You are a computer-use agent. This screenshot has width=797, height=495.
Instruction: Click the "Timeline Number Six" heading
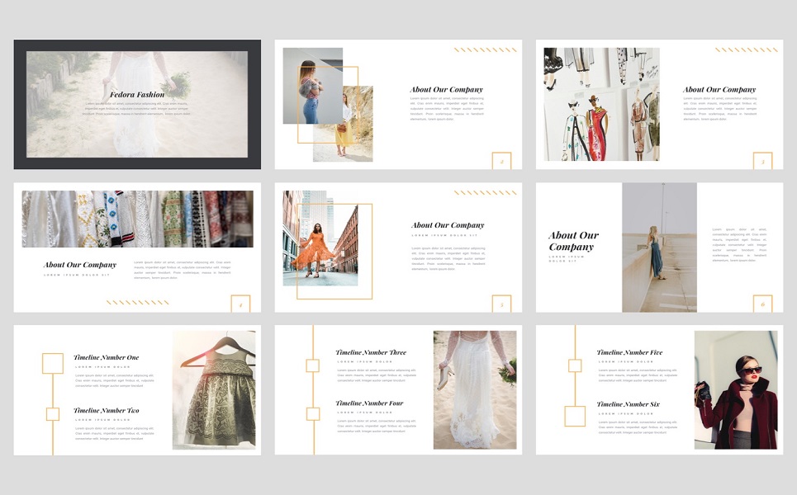629,404
